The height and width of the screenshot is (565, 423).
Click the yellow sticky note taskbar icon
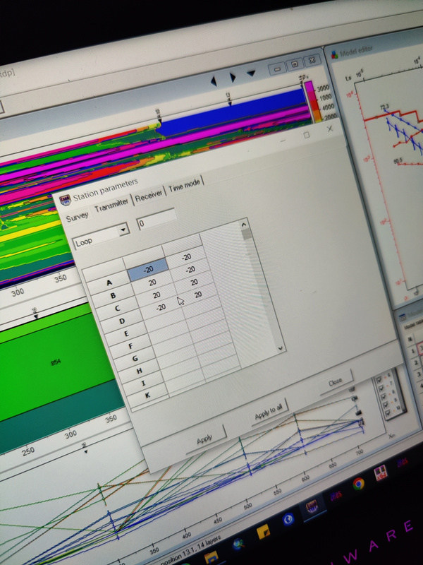coord(264,531)
